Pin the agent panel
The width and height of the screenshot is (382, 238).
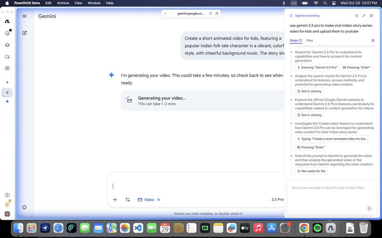[x=371, y=16]
